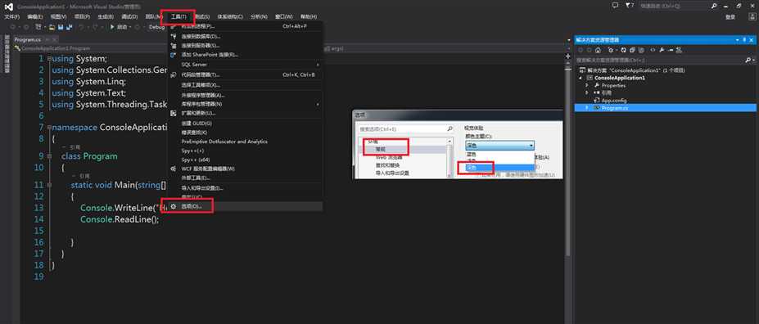Click Solution Explorer Refresh icon
759x324 pixels.
click(x=624, y=50)
